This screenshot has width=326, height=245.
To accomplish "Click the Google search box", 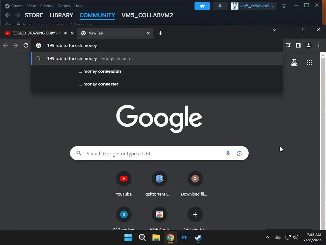I will click(159, 153).
